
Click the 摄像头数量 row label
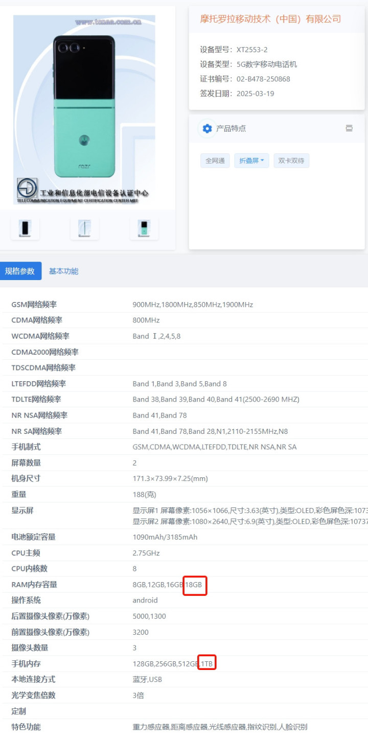point(30,648)
